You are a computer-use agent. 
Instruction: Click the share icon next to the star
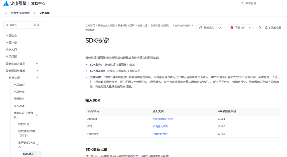click(x=266, y=28)
